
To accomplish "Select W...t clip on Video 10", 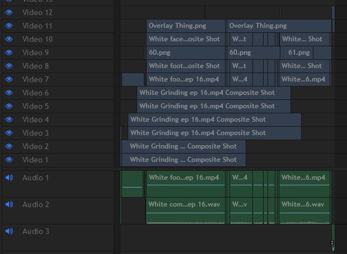I will coord(241,39).
